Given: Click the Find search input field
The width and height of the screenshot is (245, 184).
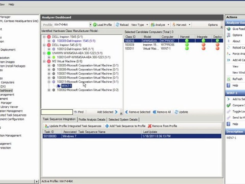Looking at the screenshot, I should pyautogui.click(x=57, y=112).
